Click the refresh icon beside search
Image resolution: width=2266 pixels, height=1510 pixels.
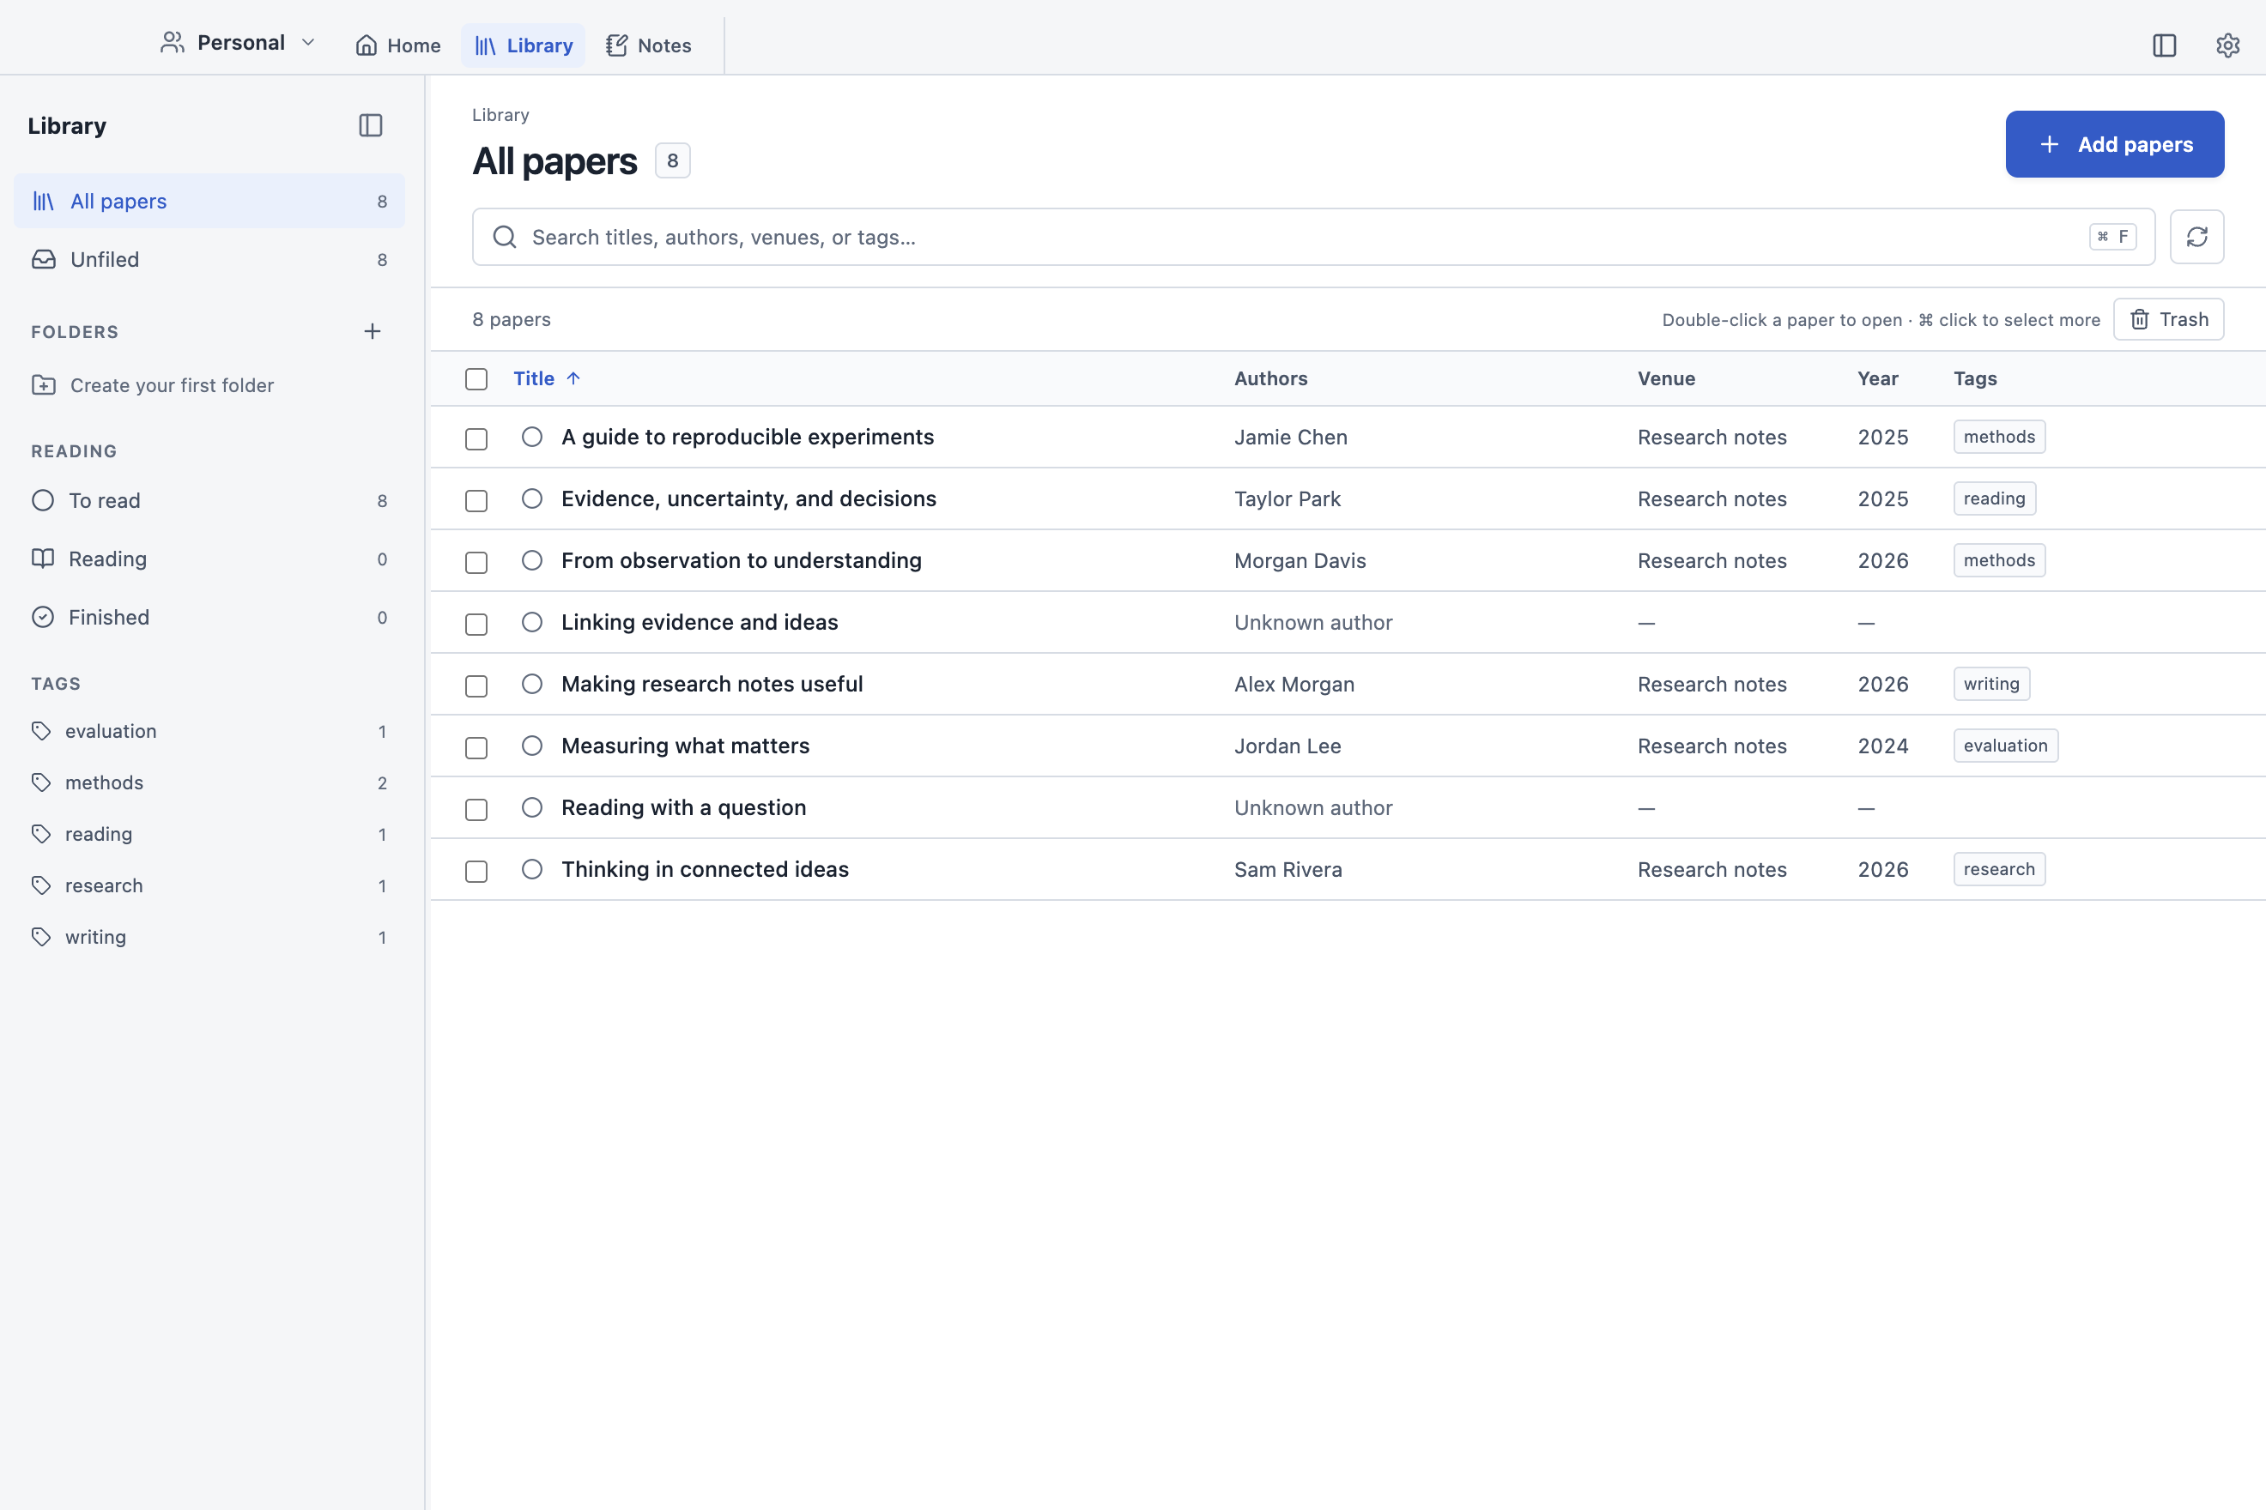coord(2196,237)
